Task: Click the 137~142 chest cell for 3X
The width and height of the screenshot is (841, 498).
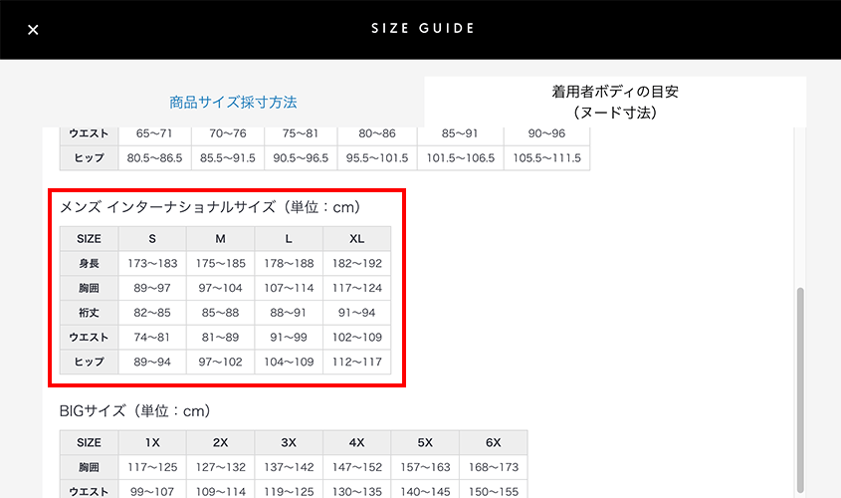Action: point(289,467)
